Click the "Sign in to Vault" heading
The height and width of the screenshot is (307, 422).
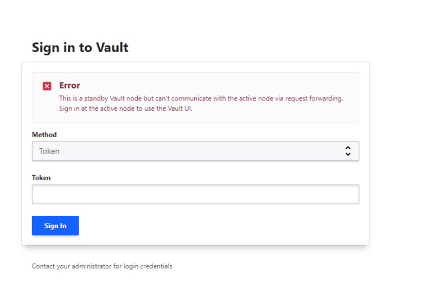coord(80,47)
